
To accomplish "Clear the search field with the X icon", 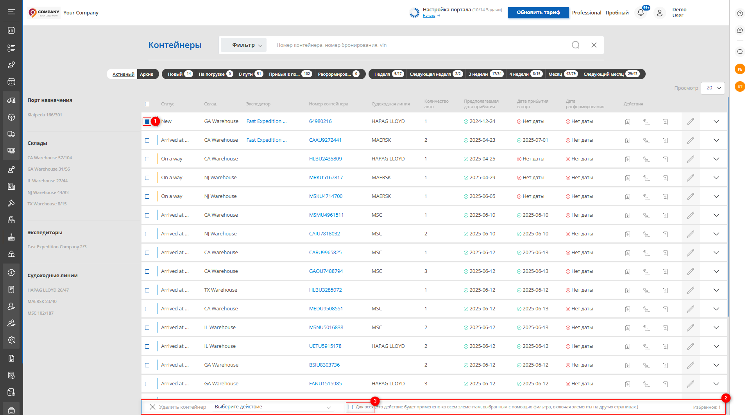I will click(x=594, y=45).
